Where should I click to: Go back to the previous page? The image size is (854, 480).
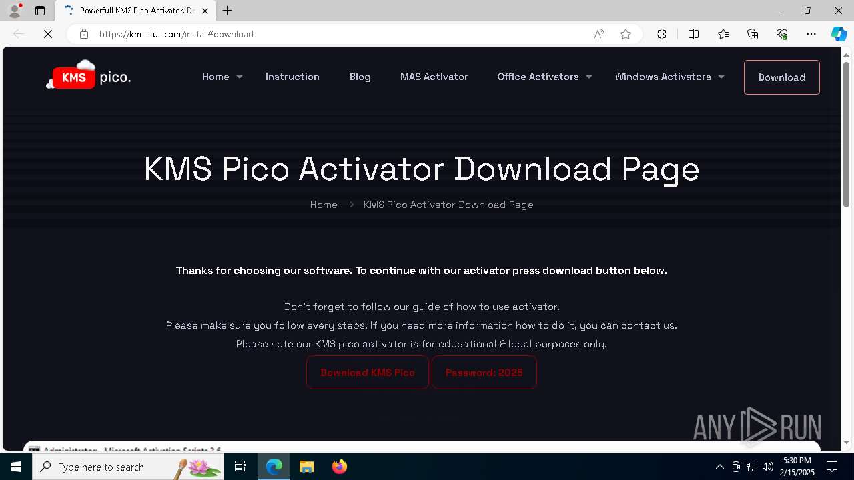point(19,34)
